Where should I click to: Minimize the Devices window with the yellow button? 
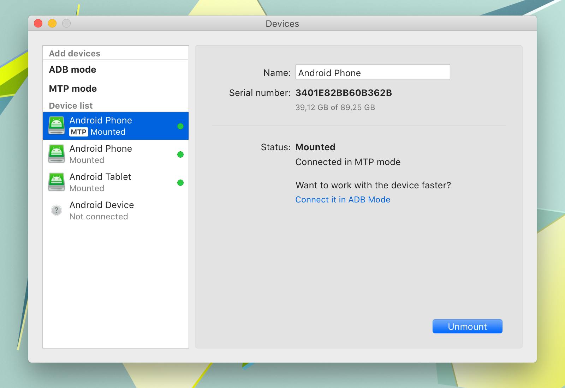tap(52, 23)
